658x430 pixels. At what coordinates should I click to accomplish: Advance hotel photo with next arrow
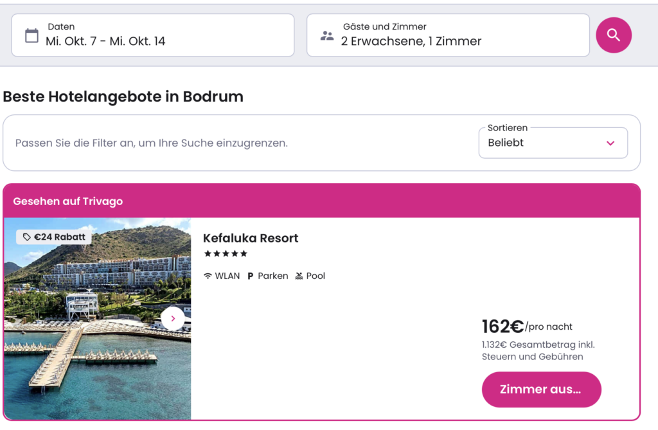coord(173,319)
